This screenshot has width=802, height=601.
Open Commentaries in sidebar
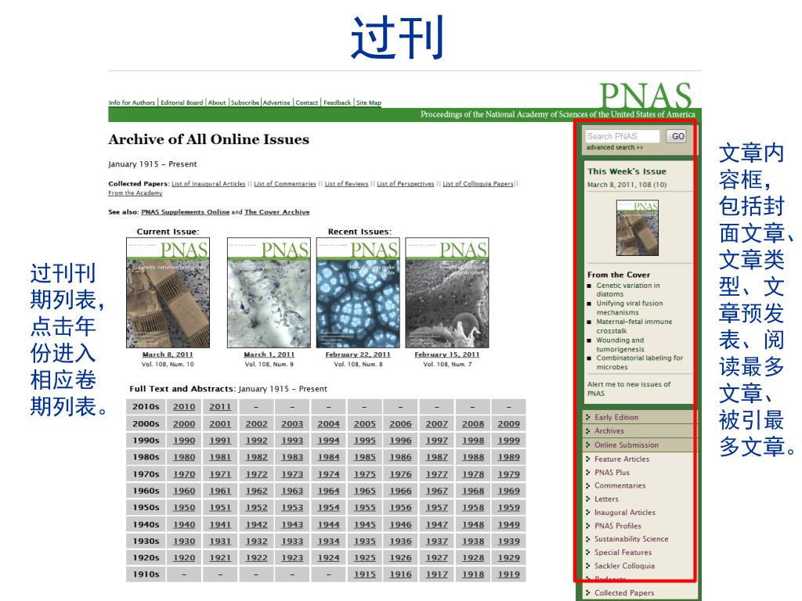620,485
